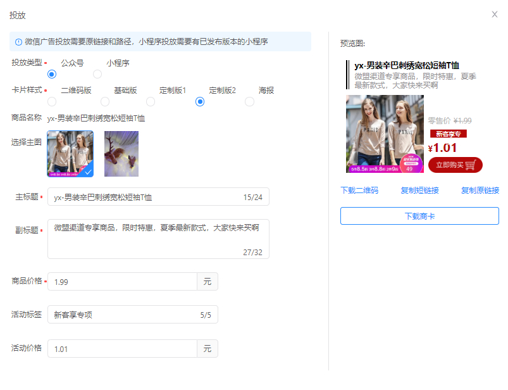Screen dimensions: 508x390
Task: Click the 副标题 text area
Action: point(158,239)
